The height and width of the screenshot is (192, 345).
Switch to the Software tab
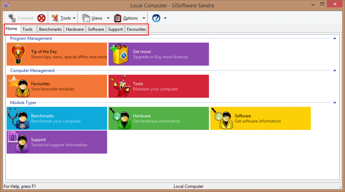pyautogui.click(x=96, y=29)
